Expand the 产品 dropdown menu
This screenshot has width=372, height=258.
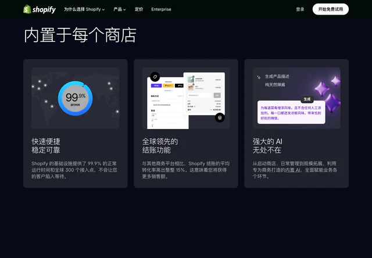120,9
